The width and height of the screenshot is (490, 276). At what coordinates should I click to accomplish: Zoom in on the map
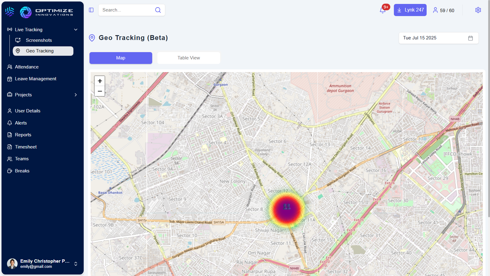[100, 81]
